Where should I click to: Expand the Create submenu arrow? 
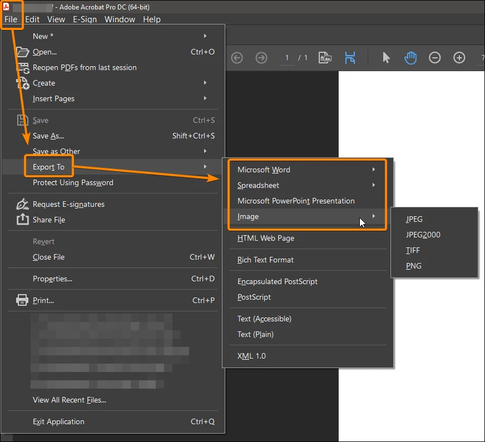tap(205, 82)
